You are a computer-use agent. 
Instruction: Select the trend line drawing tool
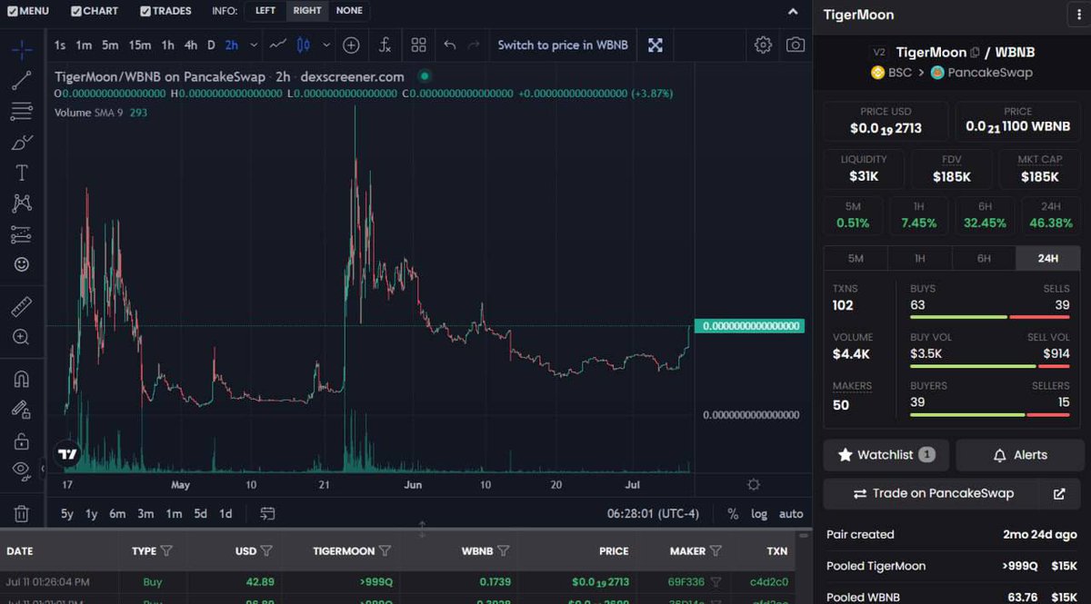22,81
